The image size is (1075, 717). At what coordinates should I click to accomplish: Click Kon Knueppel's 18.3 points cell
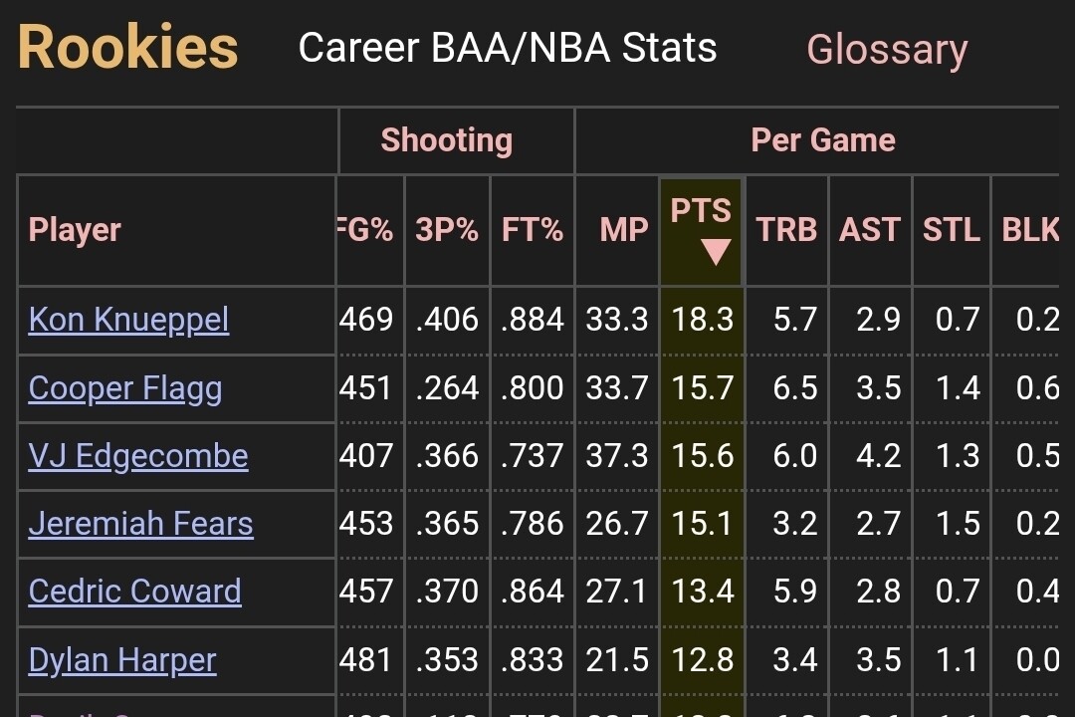pos(702,320)
